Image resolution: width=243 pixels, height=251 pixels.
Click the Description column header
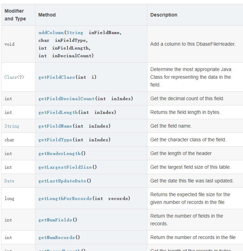point(164,15)
